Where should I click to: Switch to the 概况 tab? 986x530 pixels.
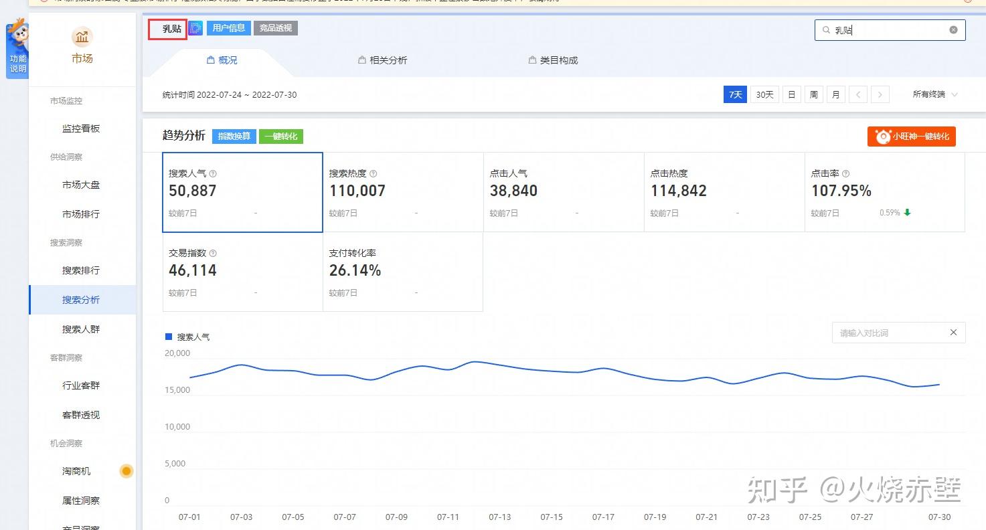click(x=222, y=60)
